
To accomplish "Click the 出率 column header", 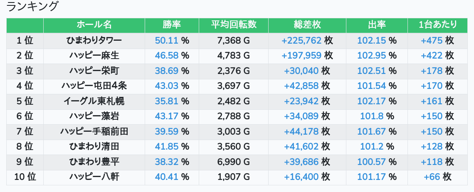I will (x=377, y=25).
